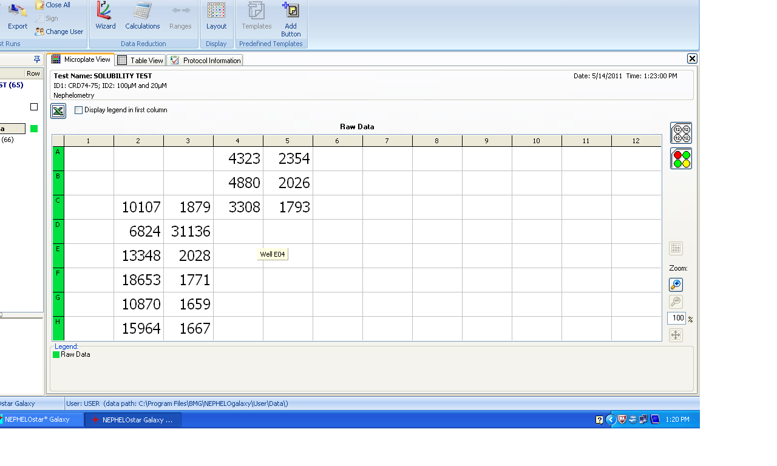
Task: Click the zoom percentage input field
Action: (x=677, y=319)
